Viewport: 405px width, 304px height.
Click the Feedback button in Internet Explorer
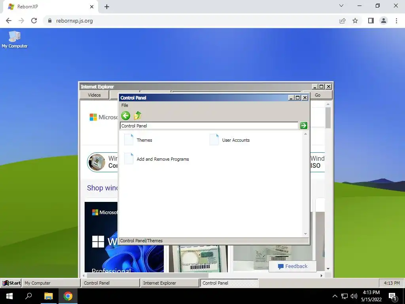[293, 266]
